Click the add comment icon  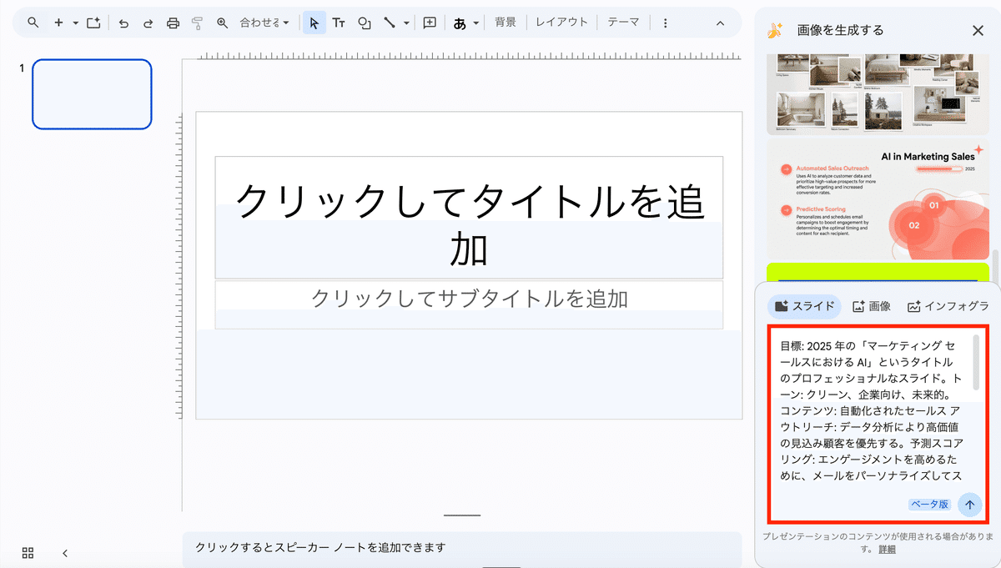click(x=430, y=23)
